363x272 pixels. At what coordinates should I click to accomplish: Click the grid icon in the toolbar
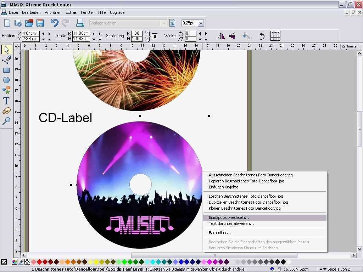tap(275, 36)
